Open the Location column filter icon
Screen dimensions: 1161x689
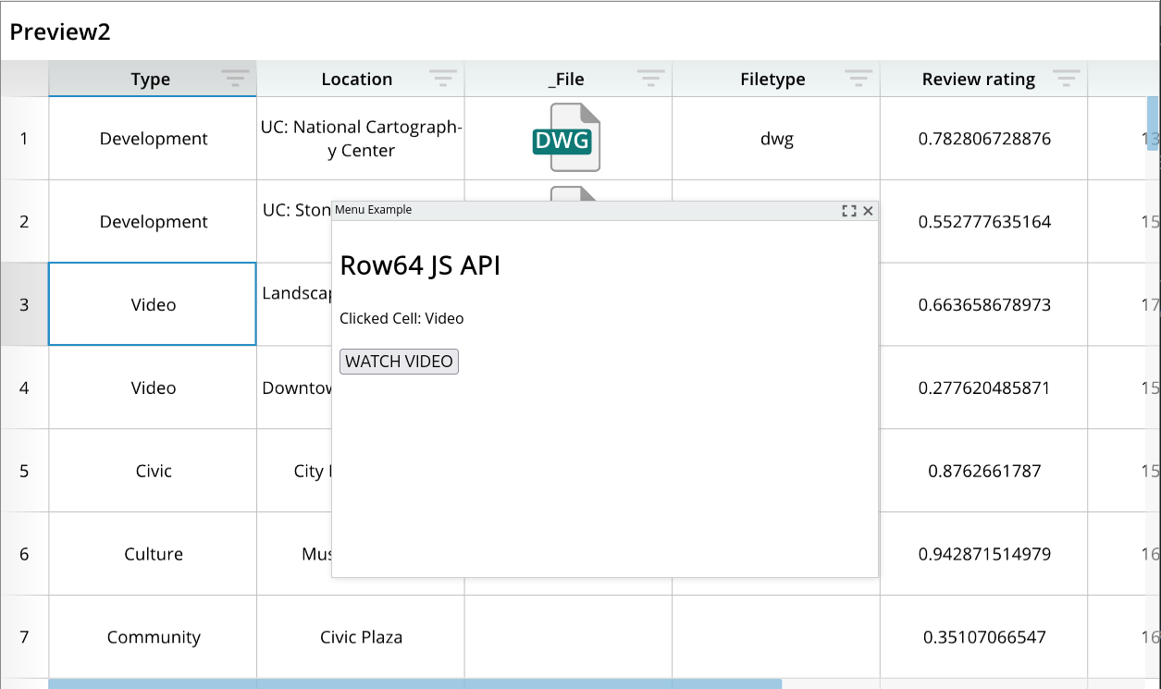(x=443, y=80)
